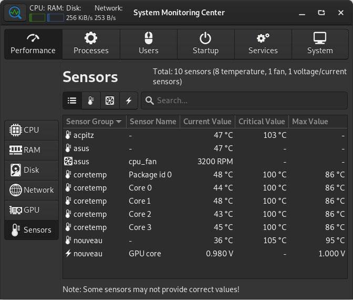Open the Performance tab

(33, 44)
